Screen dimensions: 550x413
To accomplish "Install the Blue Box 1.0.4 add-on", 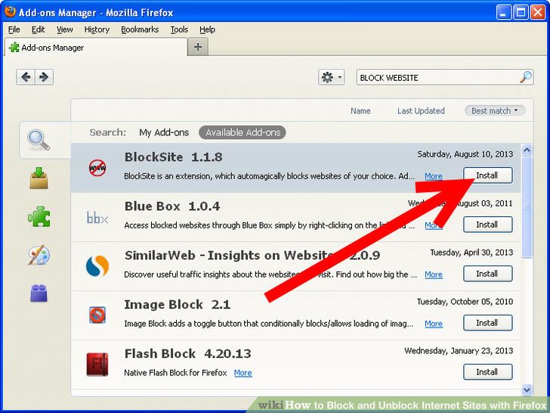I will coord(487,225).
